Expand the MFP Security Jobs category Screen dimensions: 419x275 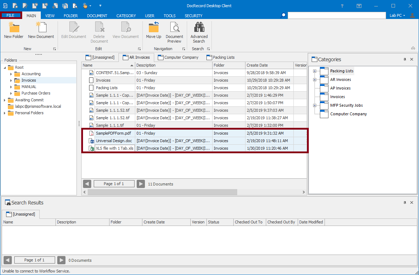[315, 105]
